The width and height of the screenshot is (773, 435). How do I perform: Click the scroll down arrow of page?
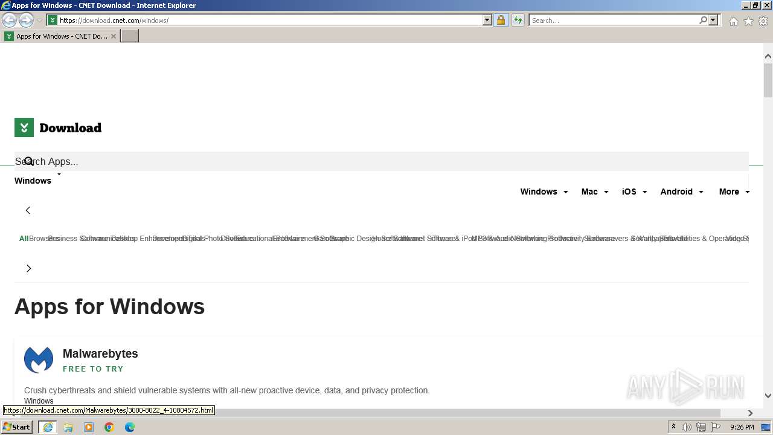(x=768, y=396)
